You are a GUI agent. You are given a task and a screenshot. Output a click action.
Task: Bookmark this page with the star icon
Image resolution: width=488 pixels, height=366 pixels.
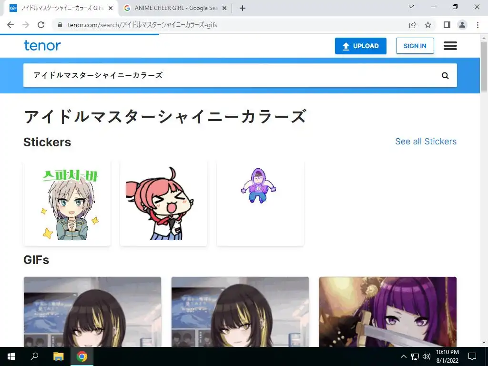(x=428, y=25)
